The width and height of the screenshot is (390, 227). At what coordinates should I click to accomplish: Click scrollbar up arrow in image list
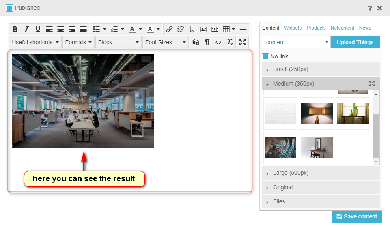(376, 94)
